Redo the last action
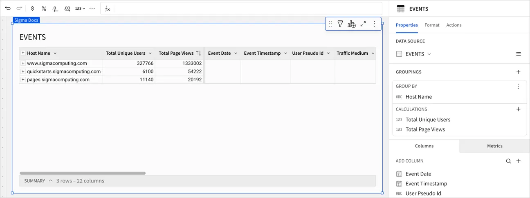Image resolution: width=530 pixels, height=198 pixels. pyautogui.click(x=19, y=8)
